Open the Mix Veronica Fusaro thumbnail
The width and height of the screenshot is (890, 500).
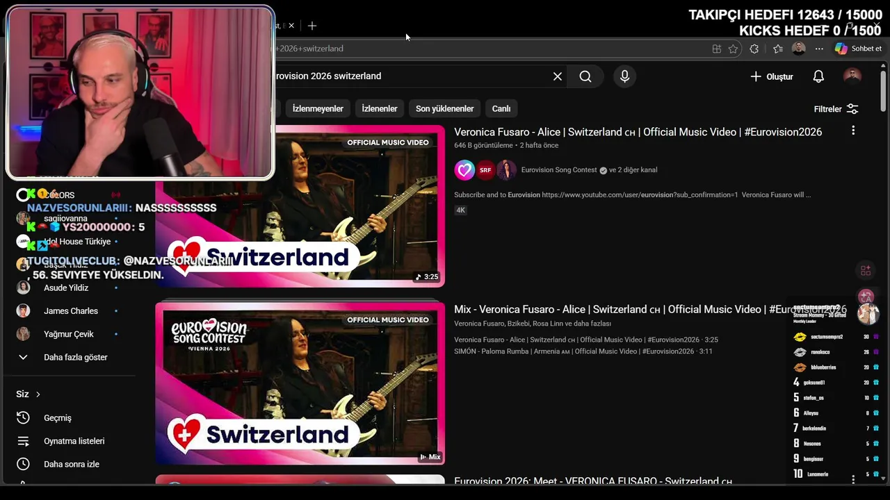pyautogui.click(x=300, y=383)
